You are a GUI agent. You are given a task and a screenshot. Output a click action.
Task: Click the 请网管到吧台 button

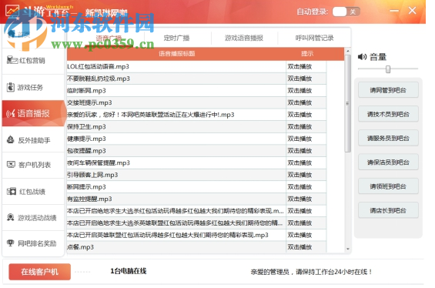coord(388,90)
